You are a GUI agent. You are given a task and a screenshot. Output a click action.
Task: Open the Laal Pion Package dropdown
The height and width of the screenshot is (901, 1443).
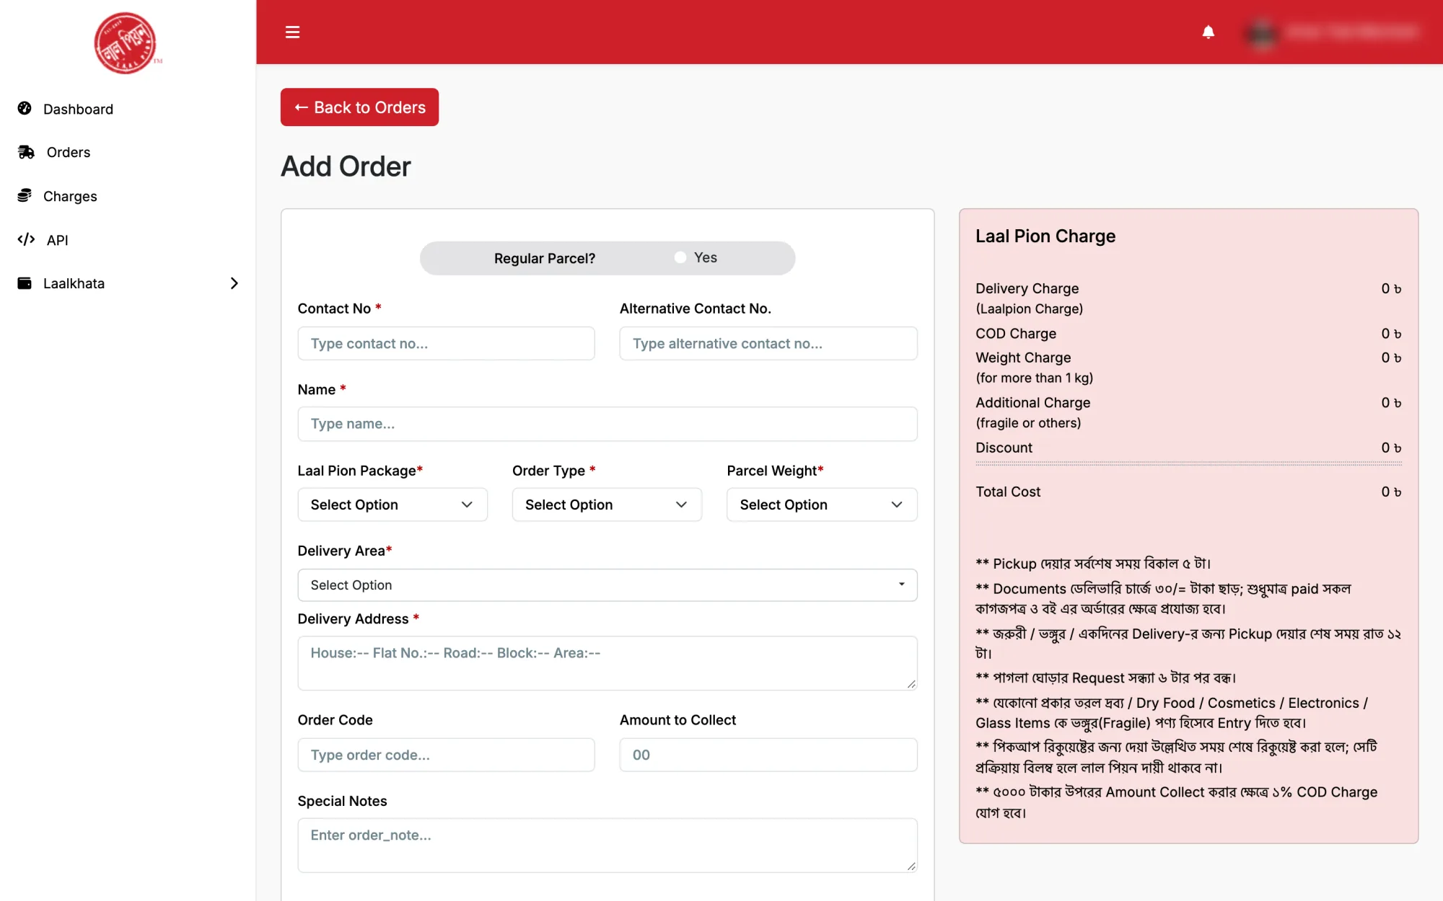(392, 505)
